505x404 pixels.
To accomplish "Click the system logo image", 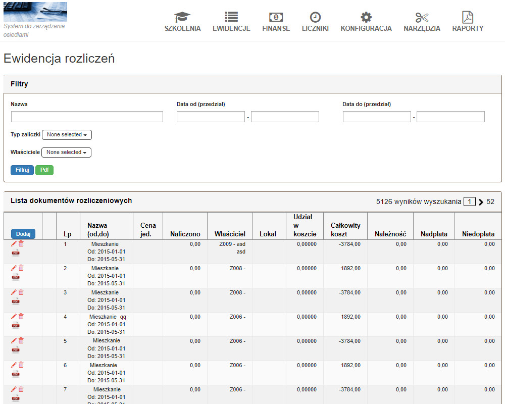I will coord(35,12).
